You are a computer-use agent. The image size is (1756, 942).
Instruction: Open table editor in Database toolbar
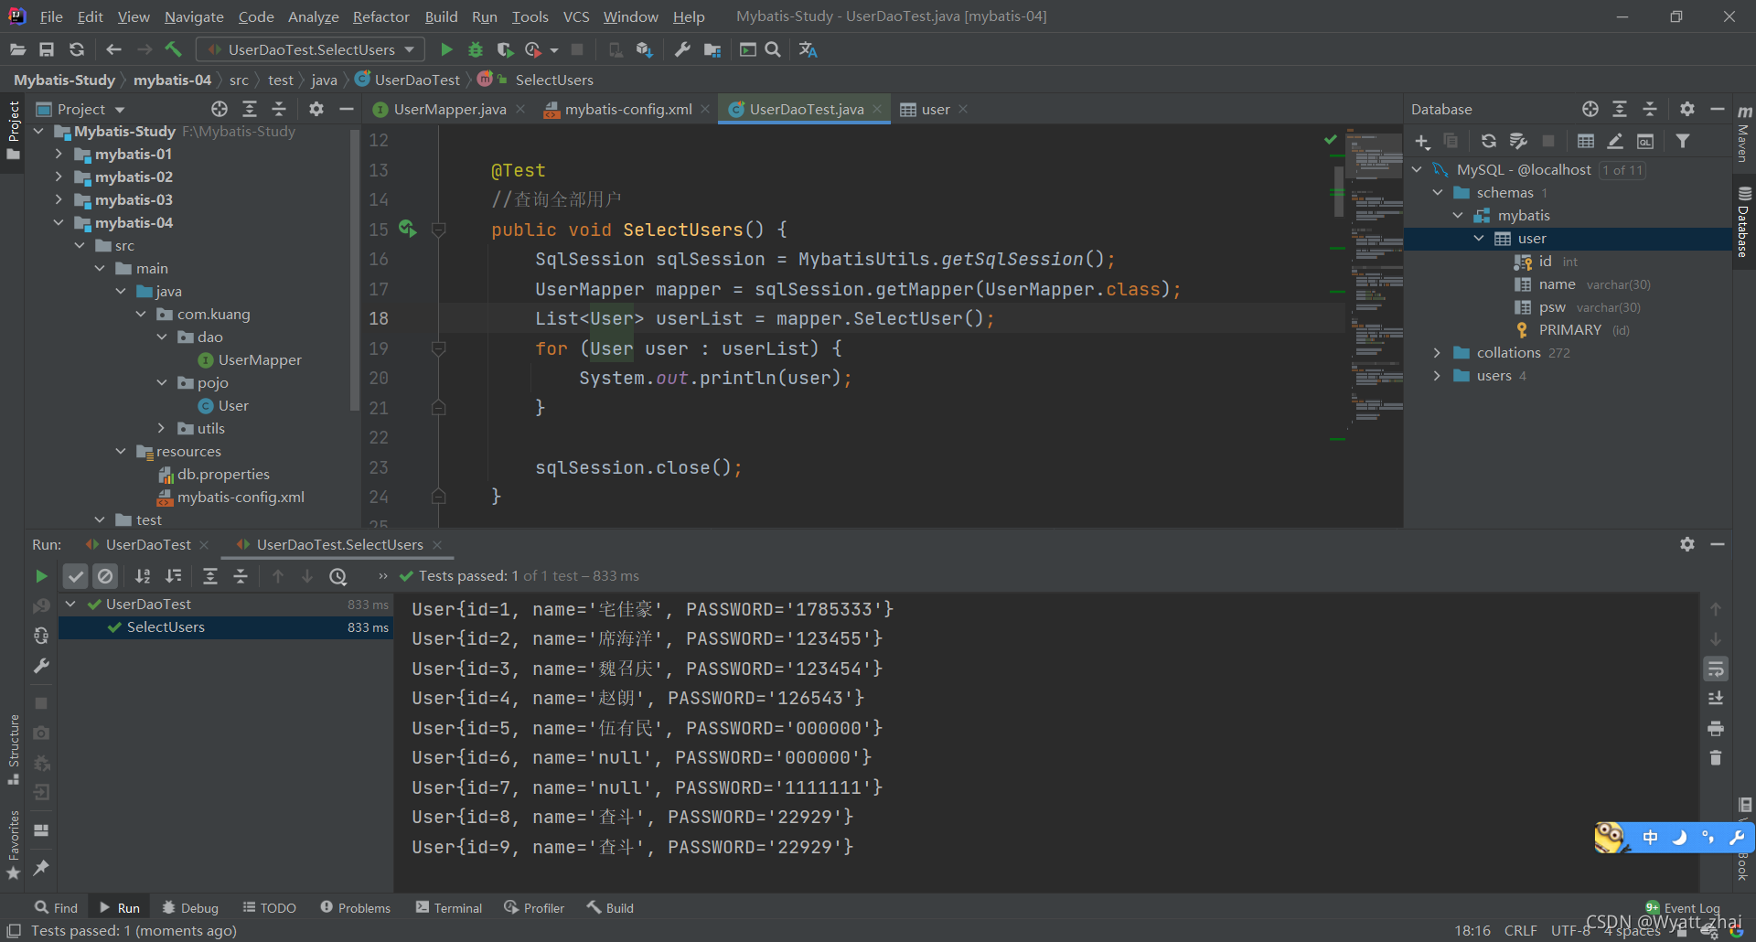coord(1586,141)
